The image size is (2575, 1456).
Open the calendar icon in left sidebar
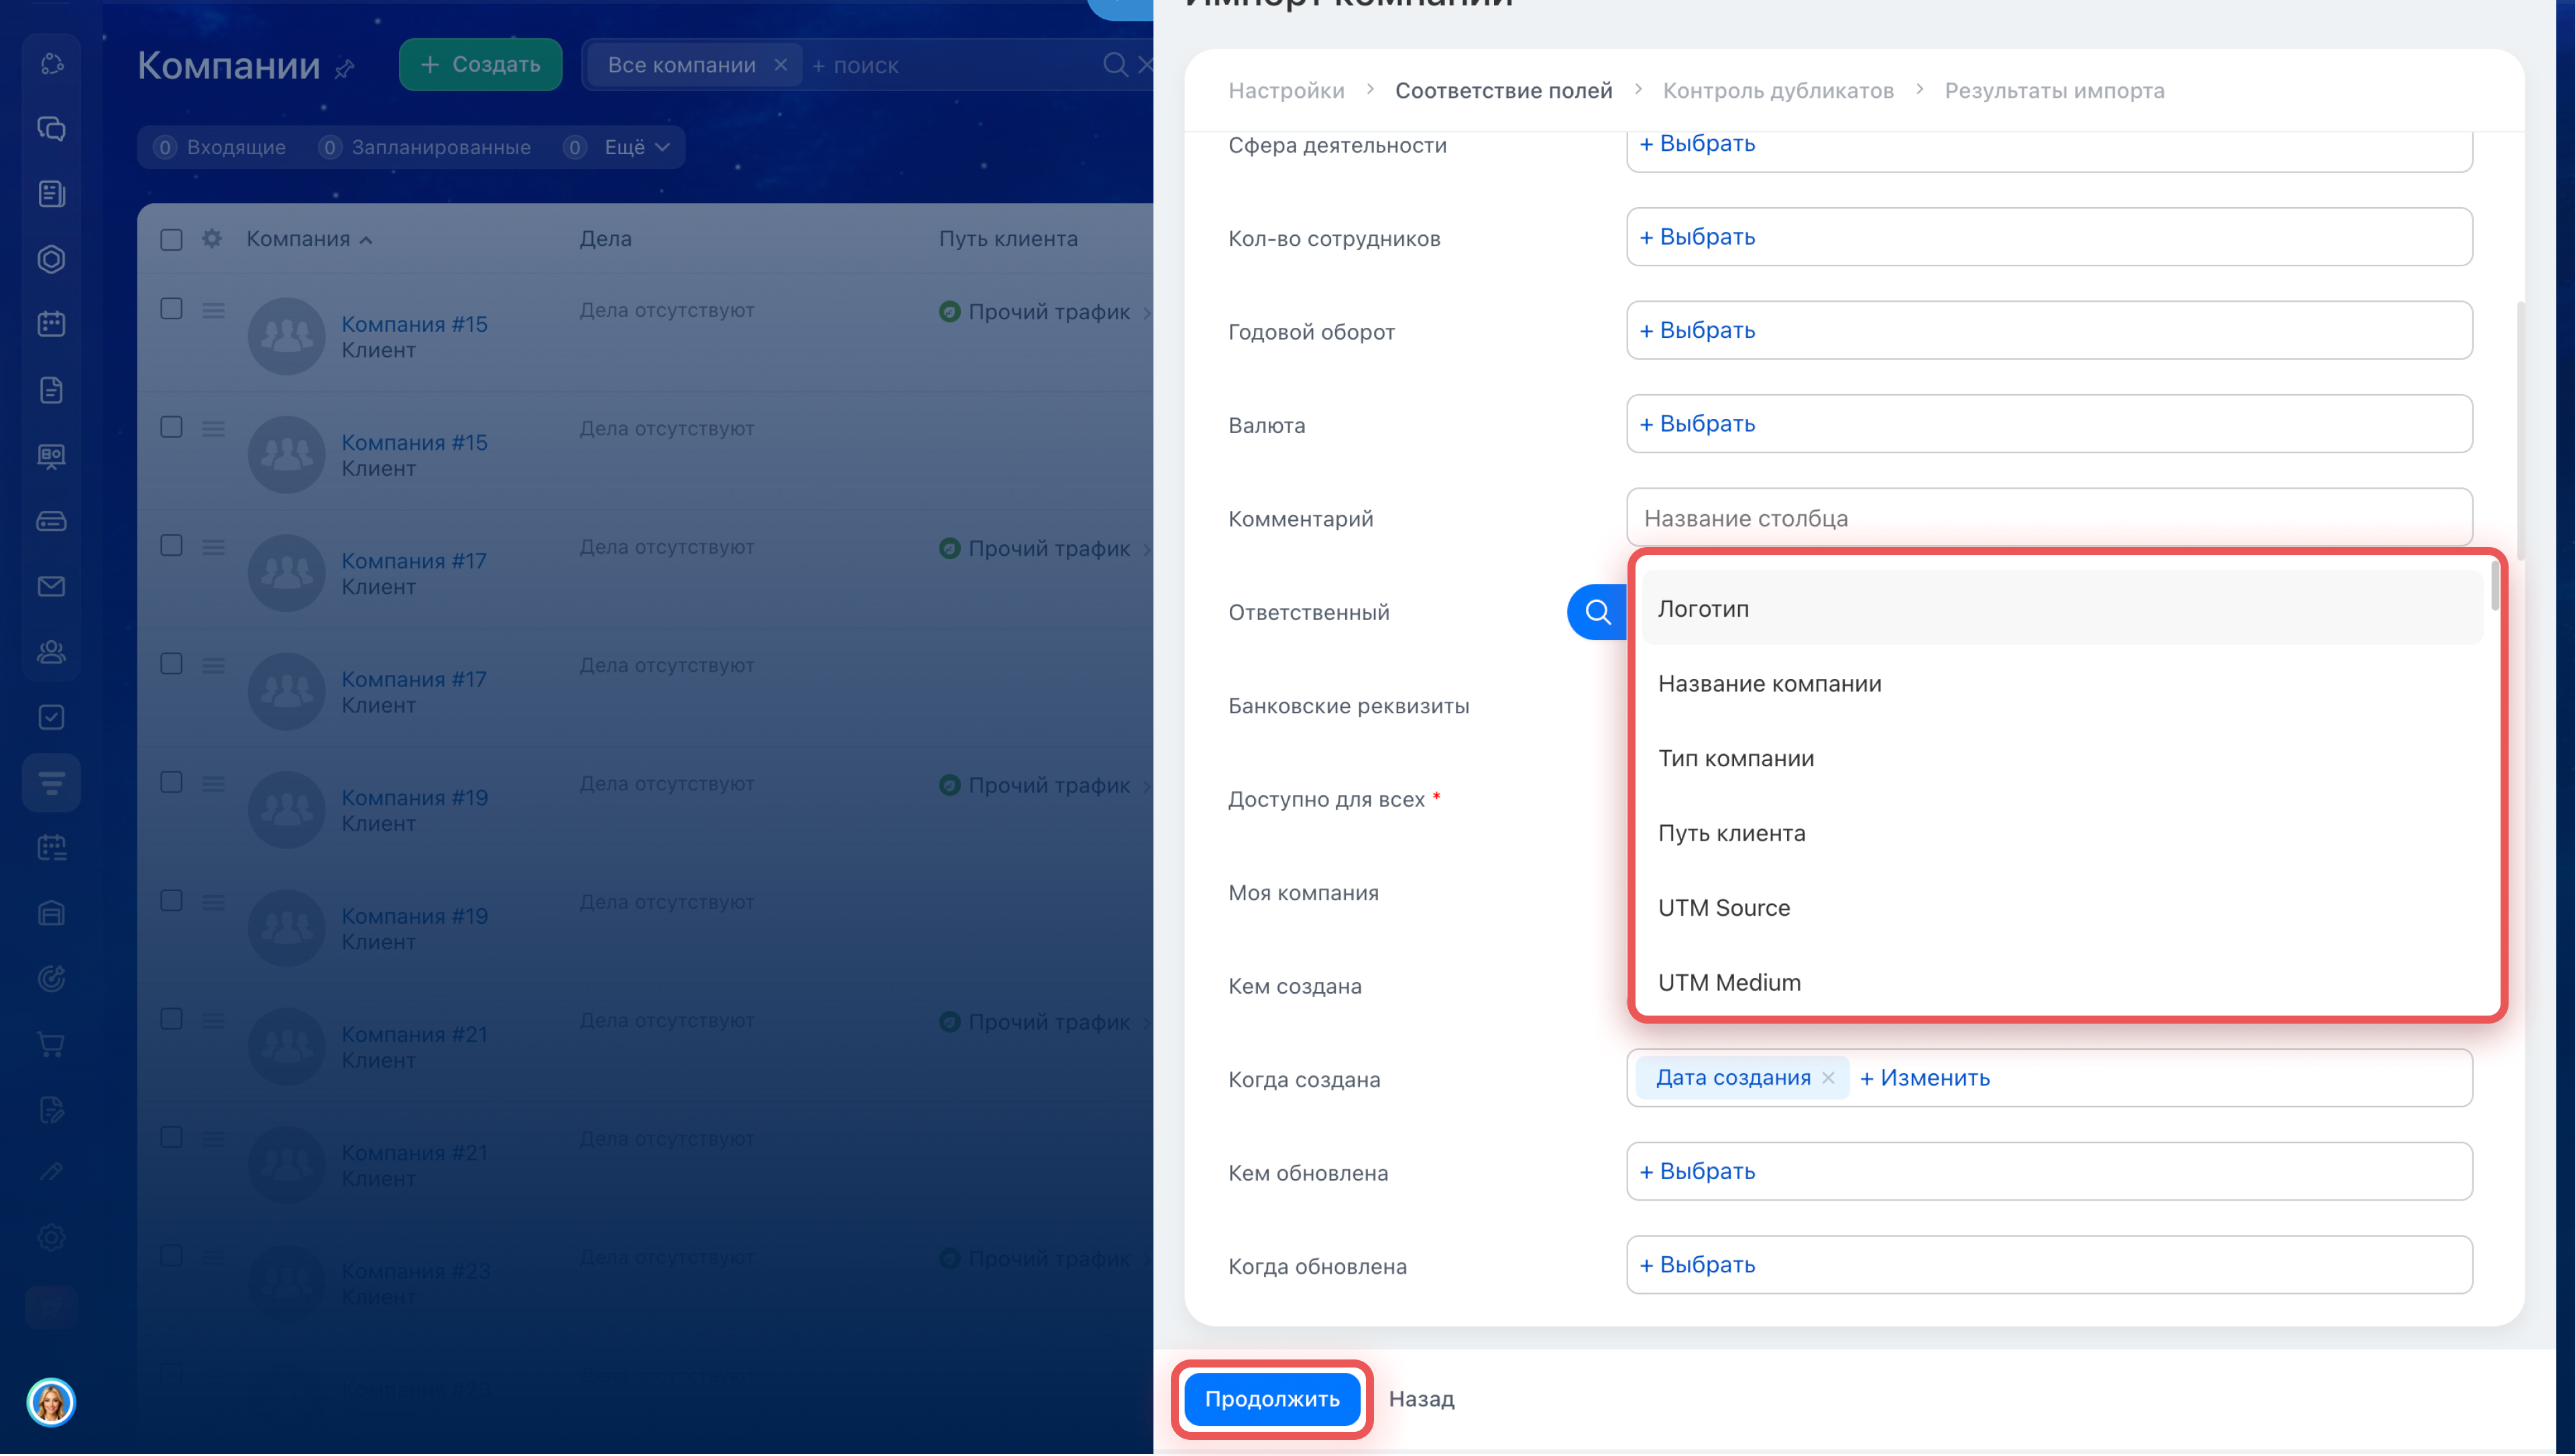51,324
